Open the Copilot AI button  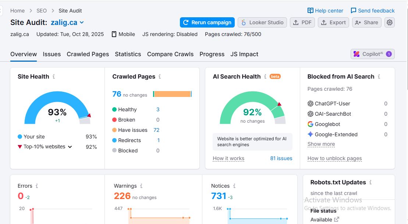[x=372, y=54]
